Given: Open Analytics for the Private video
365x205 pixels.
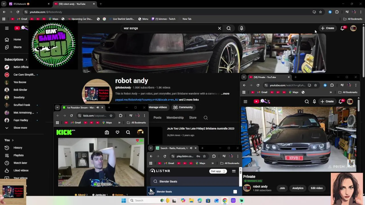Looking at the screenshot, I should pos(298,188).
